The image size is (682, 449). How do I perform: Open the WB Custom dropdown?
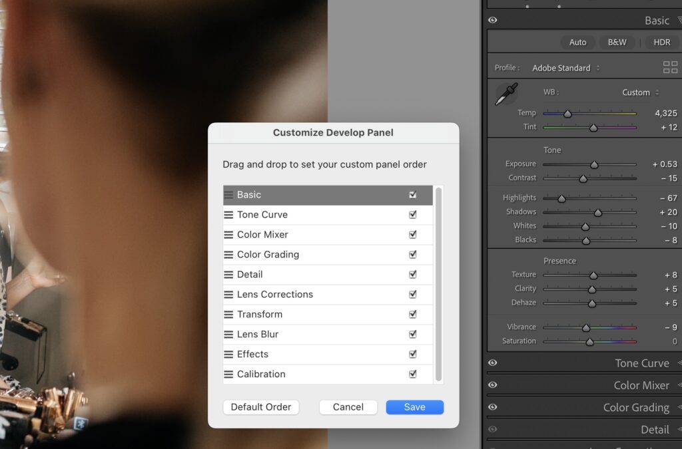pos(637,92)
